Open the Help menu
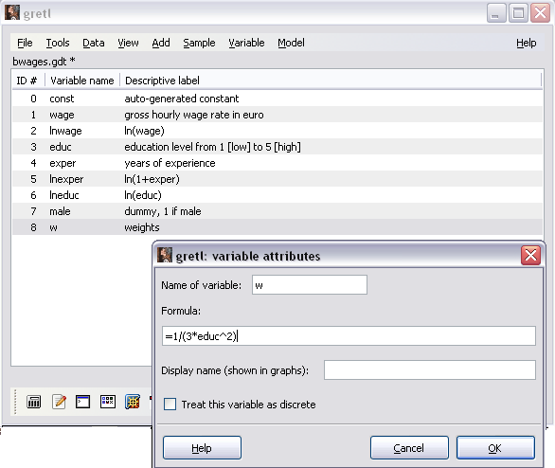The height and width of the screenshot is (468, 555). [526, 43]
